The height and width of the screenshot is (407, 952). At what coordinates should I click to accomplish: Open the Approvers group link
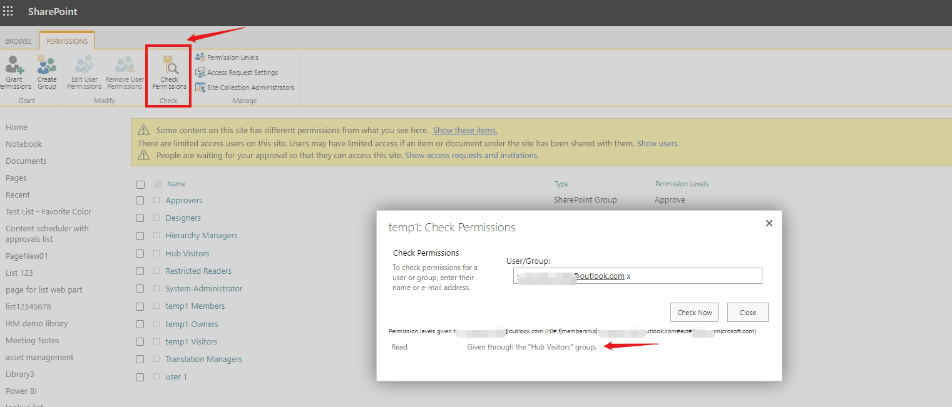pyautogui.click(x=184, y=201)
